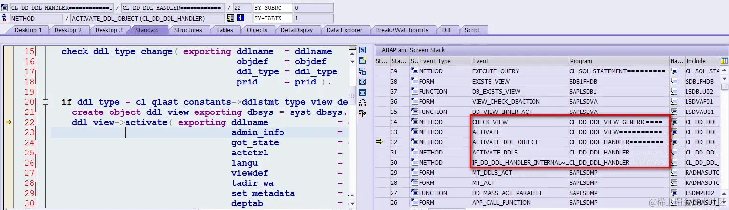Click the SY-SUBRC variable field
Screen dimensions: 729x210
click(x=273, y=8)
